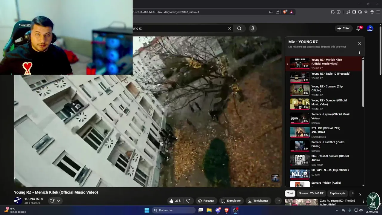The image size is (382, 215).
Task: Open File Explorer from taskbar
Action: [209, 210]
